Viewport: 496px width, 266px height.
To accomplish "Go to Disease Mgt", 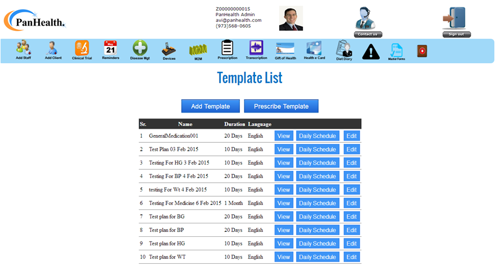I will [x=140, y=49].
